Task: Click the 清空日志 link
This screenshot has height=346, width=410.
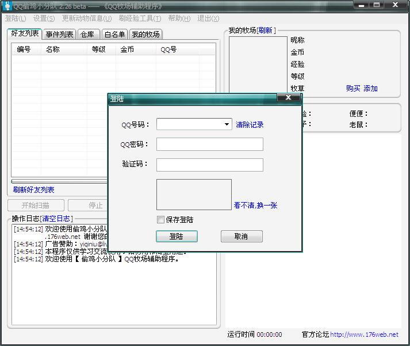Action: [x=56, y=219]
